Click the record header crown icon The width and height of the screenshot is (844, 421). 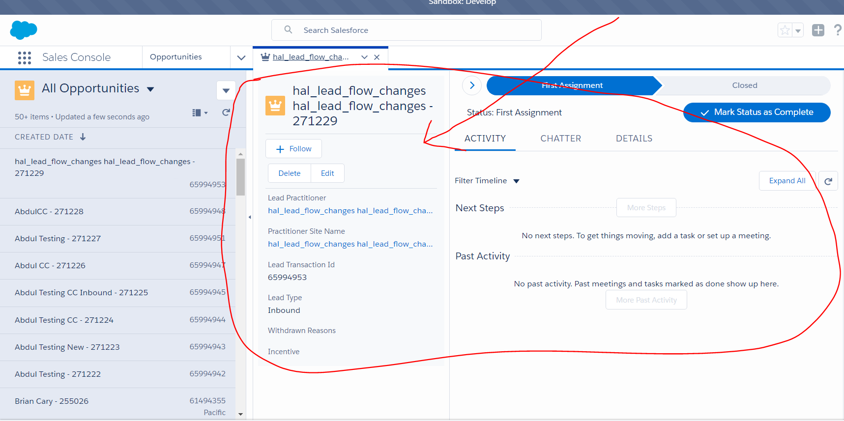pos(275,106)
